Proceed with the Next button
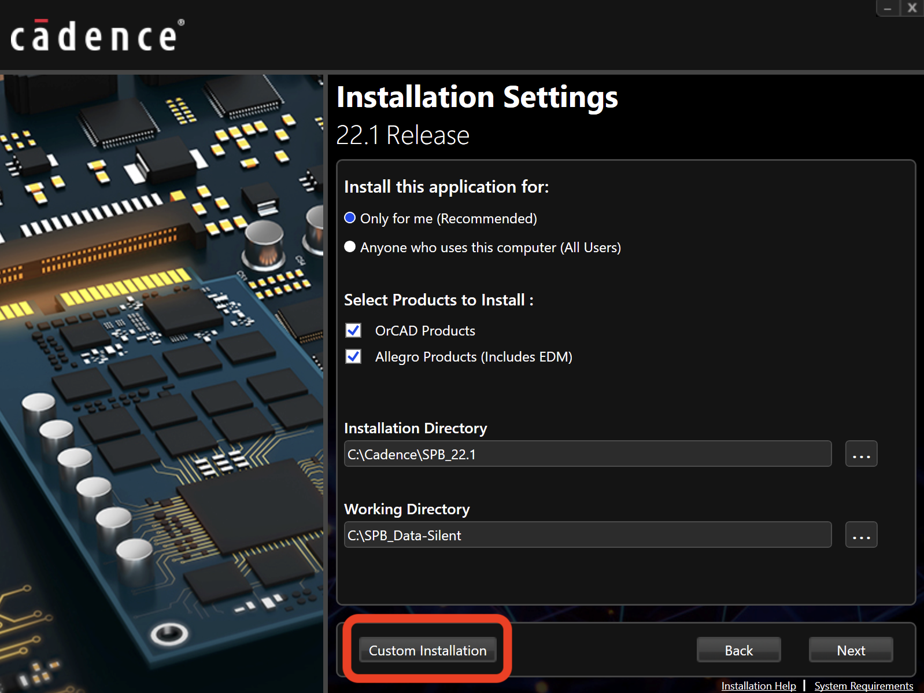Viewport: 924px width, 693px height. 851,650
